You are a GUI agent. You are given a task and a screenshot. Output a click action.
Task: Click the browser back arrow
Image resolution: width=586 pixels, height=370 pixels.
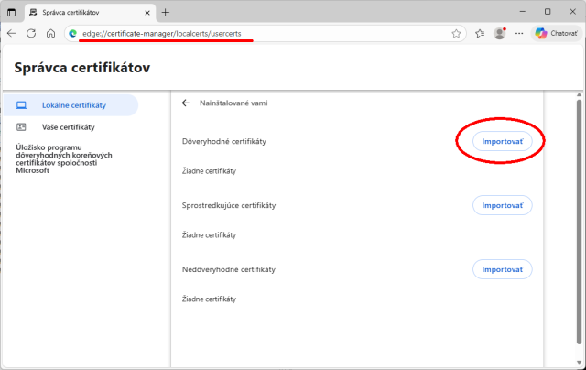(12, 33)
